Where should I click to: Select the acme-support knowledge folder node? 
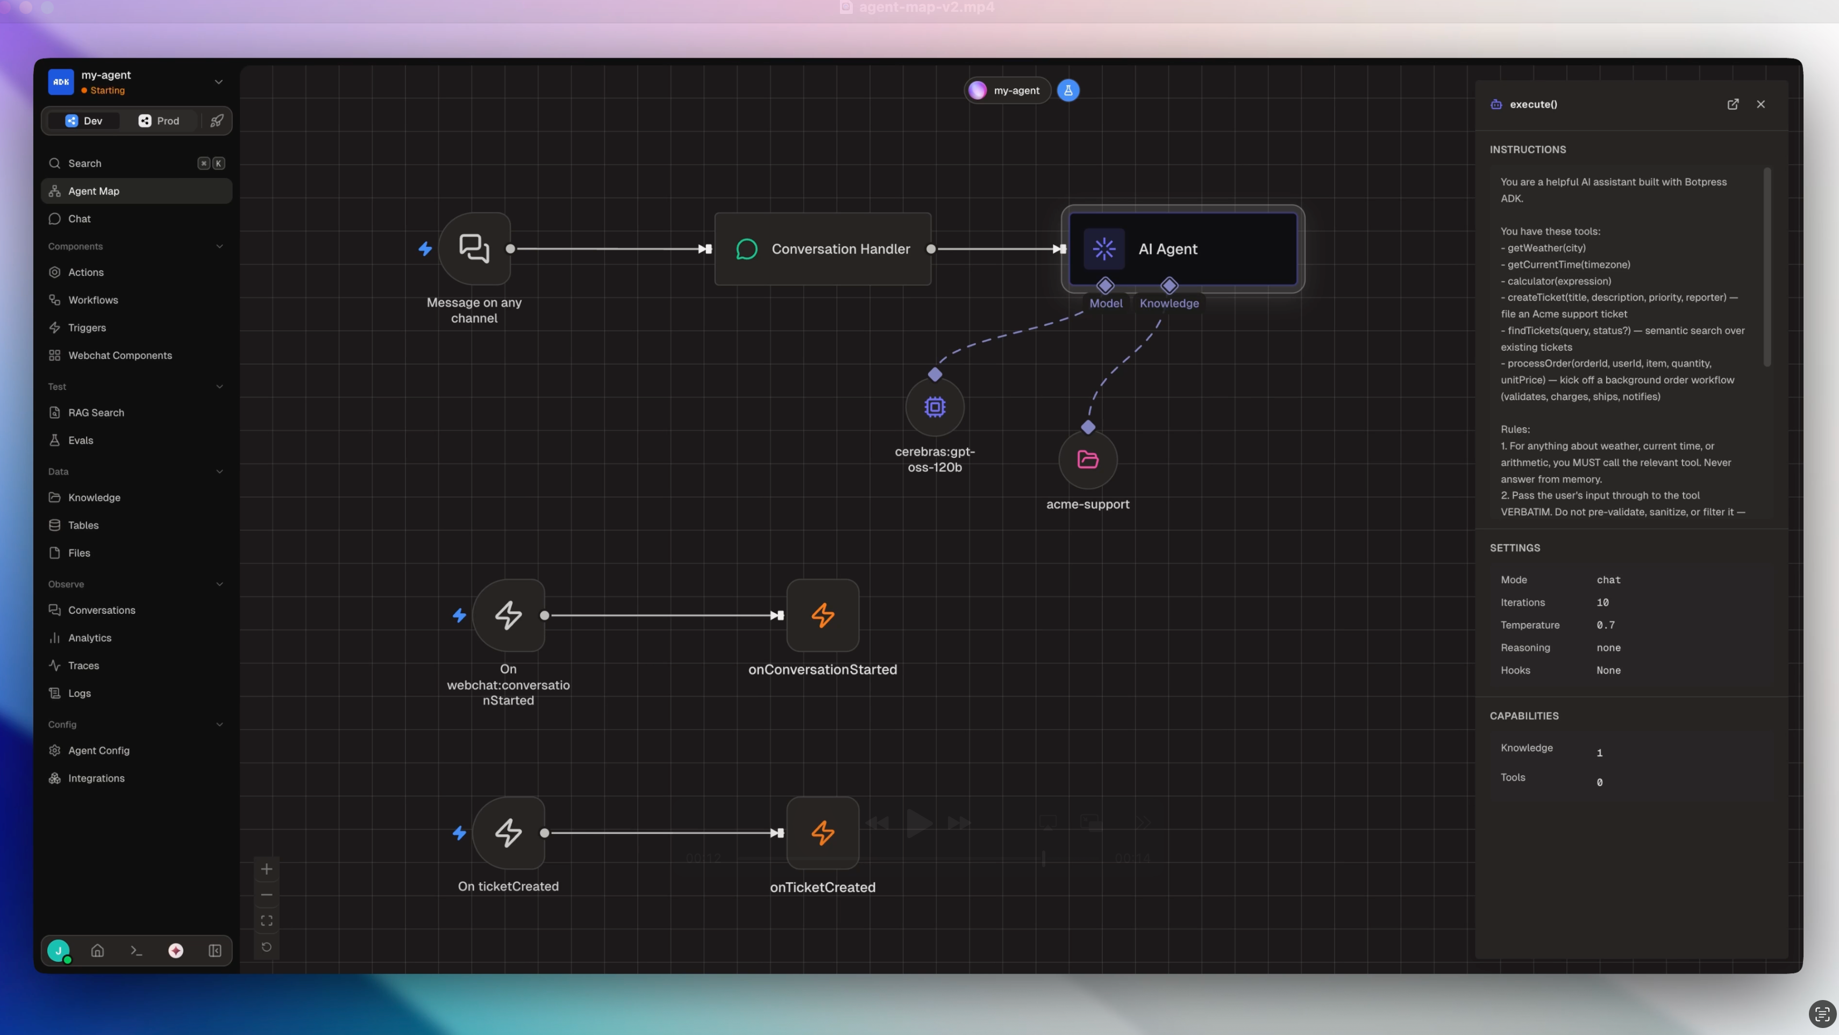tap(1087, 459)
